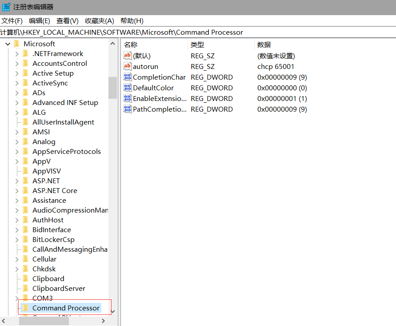Expand the COM3 key
The image size is (396, 326).
coord(17,298)
